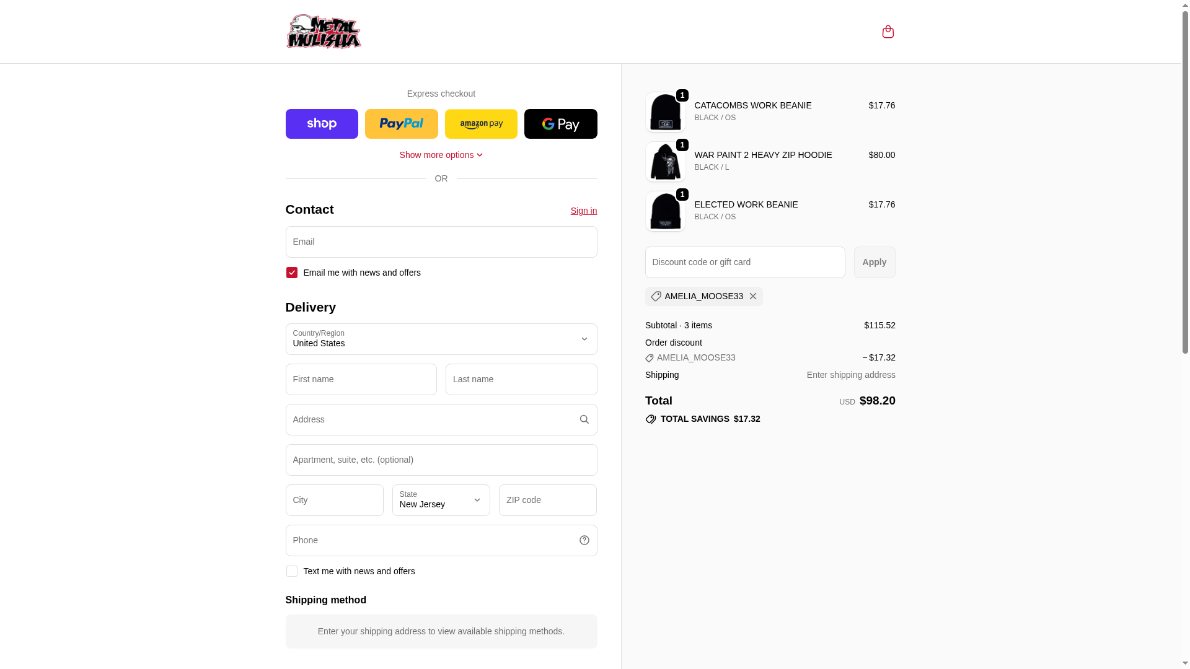Enable Text me with news and offers

click(291, 571)
